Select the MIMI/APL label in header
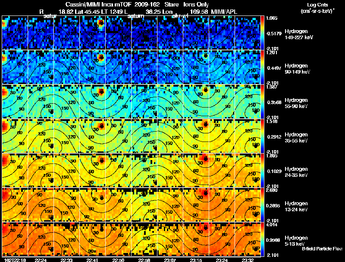Screen dimensions: 345x262 (x=224, y=12)
